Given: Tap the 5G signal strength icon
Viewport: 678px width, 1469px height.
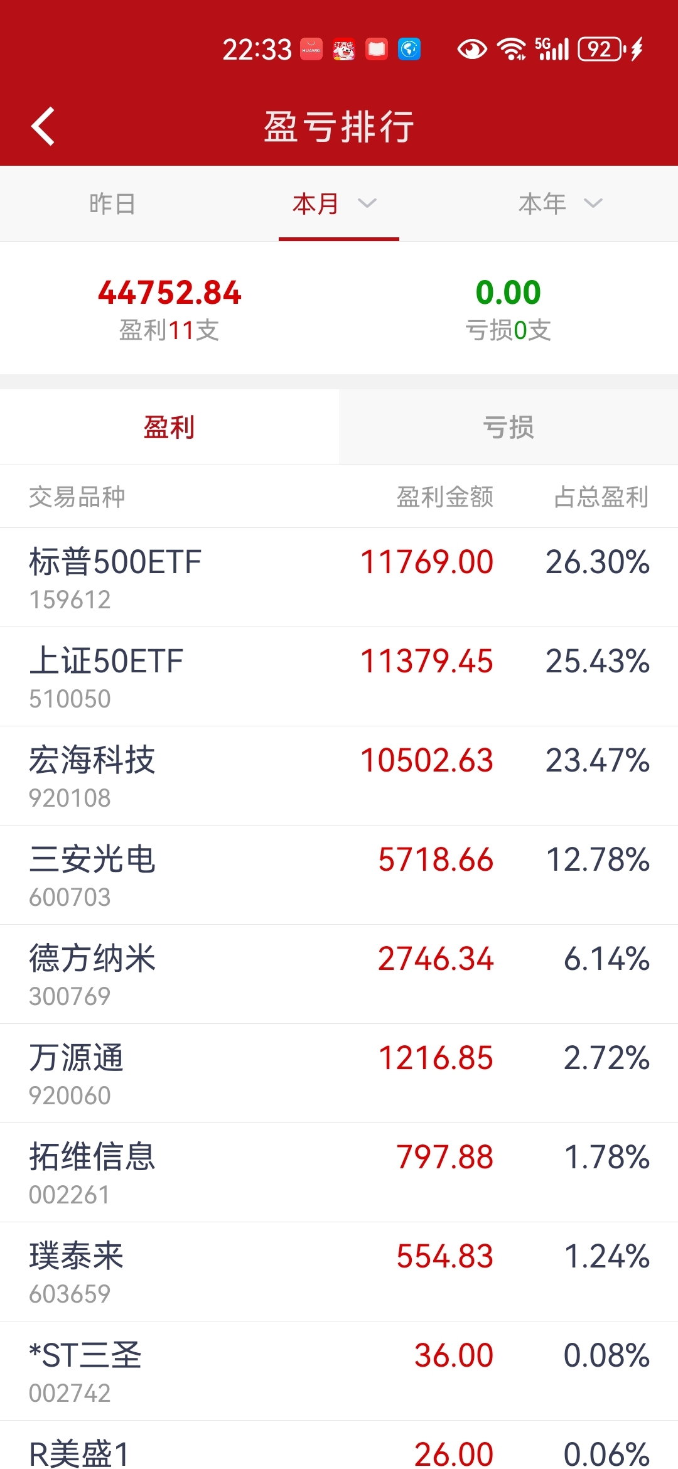Looking at the screenshot, I should point(552,49).
